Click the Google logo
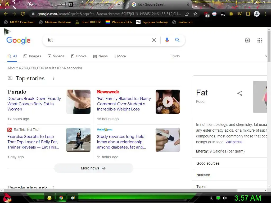Viewport: 271px width, 203px height. (18, 40)
